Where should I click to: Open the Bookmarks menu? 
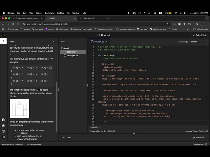50,13
